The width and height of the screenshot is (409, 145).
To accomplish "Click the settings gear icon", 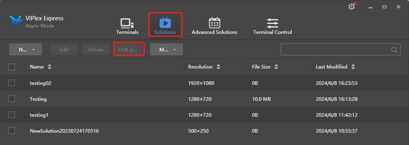I will (352, 7).
